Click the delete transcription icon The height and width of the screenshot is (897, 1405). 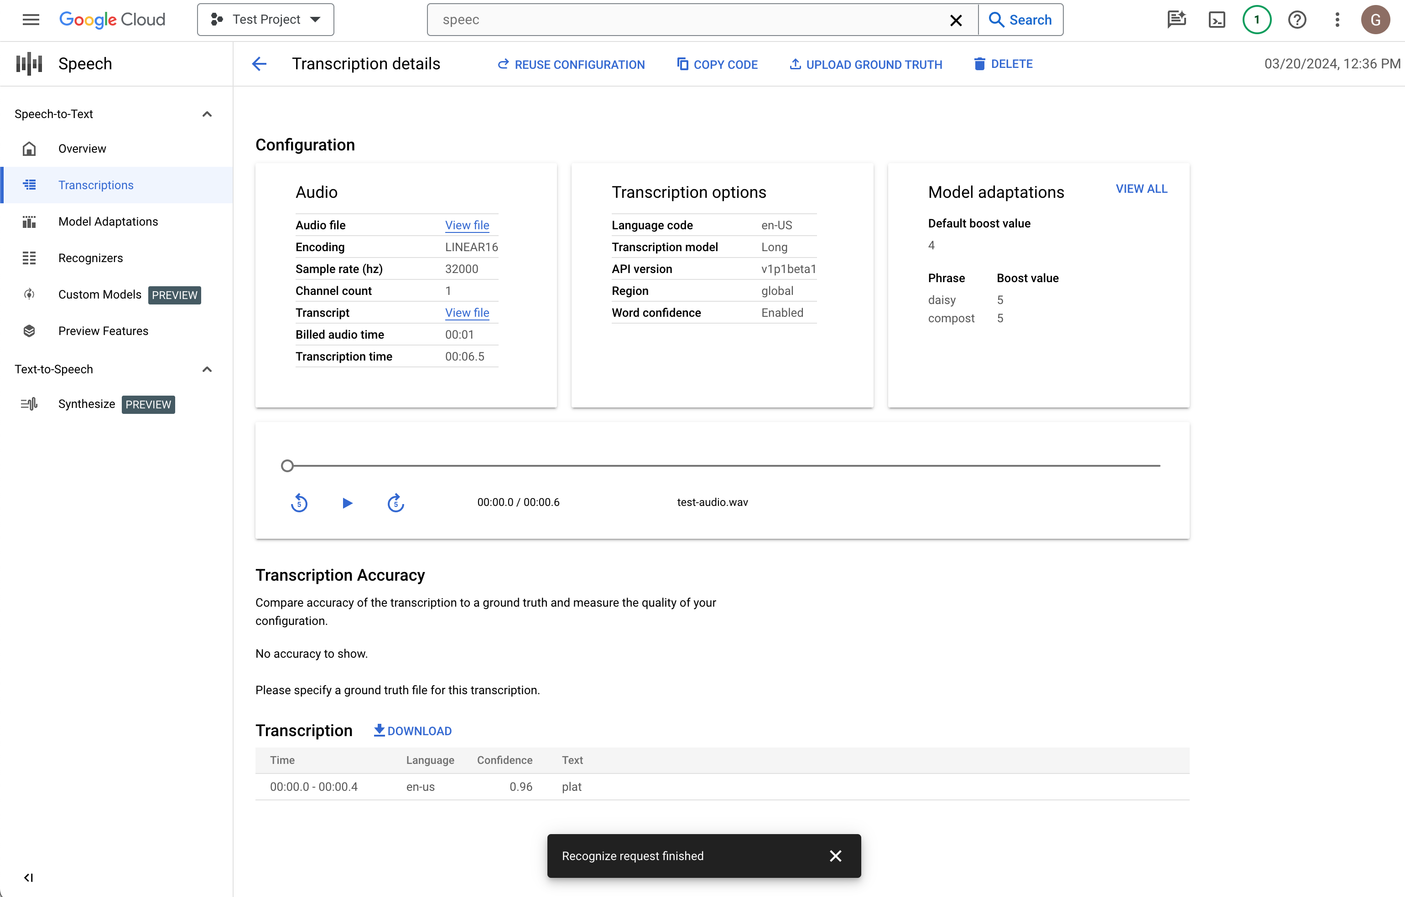click(x=979, y=63)
